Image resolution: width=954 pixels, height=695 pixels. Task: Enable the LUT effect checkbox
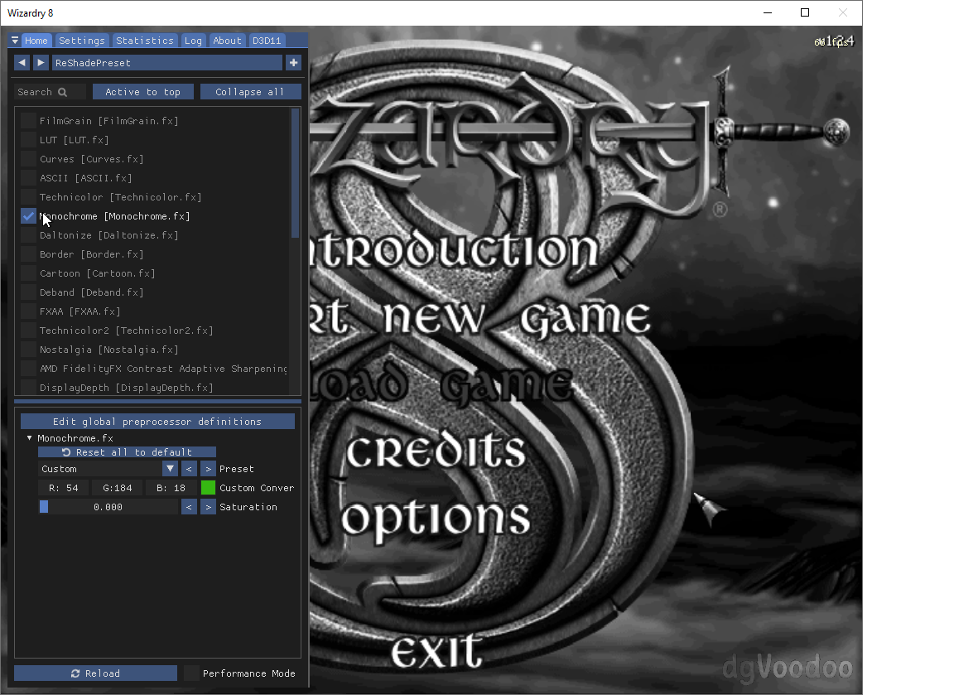point(28,139)
